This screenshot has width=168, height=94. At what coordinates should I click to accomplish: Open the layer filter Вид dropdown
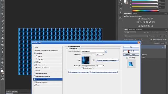(130, 32)
